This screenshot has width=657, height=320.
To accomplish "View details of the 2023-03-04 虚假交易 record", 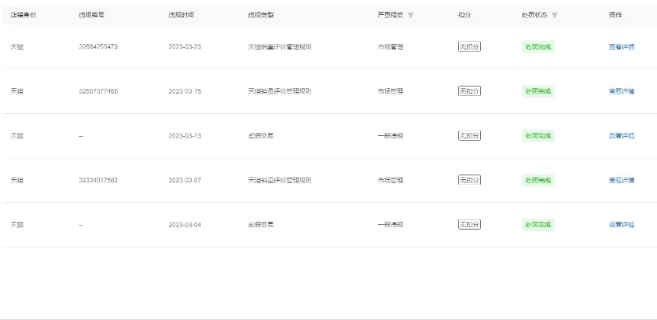I will (622, 225).
